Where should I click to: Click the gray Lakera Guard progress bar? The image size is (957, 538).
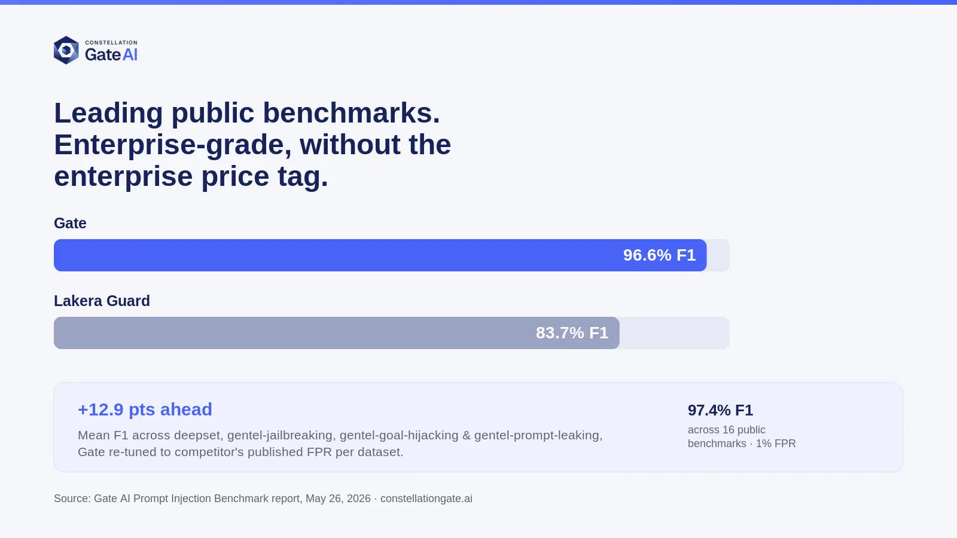[x=337, y=333]
